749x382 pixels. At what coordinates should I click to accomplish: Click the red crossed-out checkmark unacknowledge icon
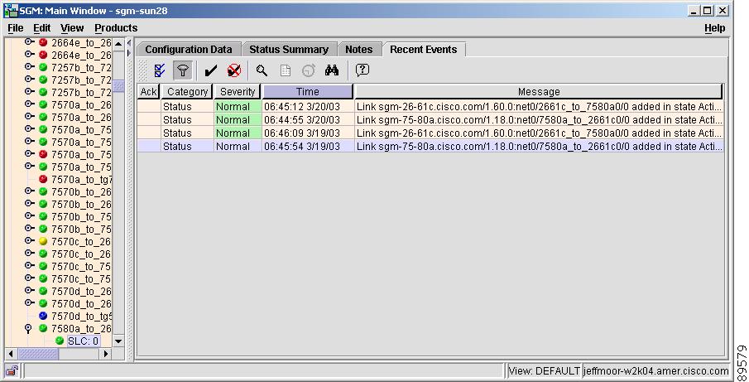[x=234, y=70]
